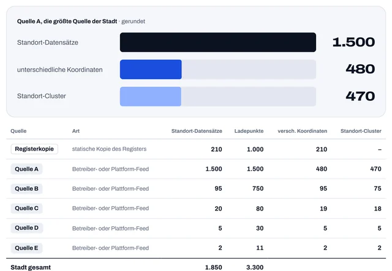This screenshot has height=271, width=392.
Task: Click the Stadt gesamt Ladepunkte total 3.300
Action: 255,267
